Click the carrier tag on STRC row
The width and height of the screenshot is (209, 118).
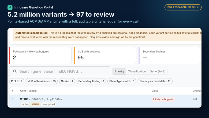tap(25, 104)
